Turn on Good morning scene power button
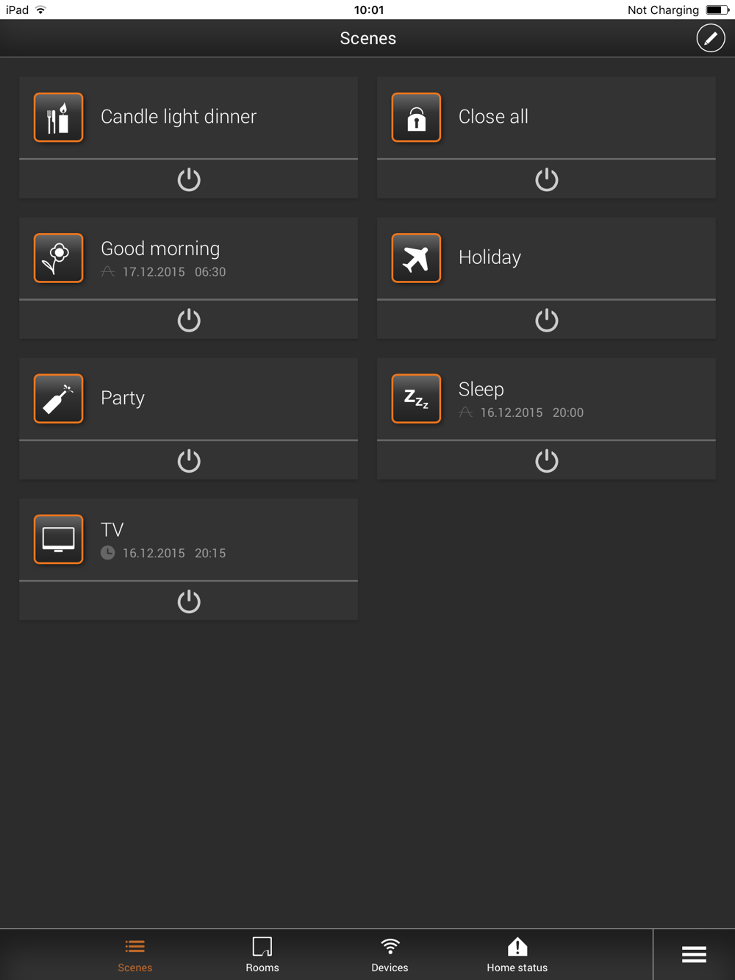This screenshot has width=735, height=980. pyautogui.click(x=189, y=320)
